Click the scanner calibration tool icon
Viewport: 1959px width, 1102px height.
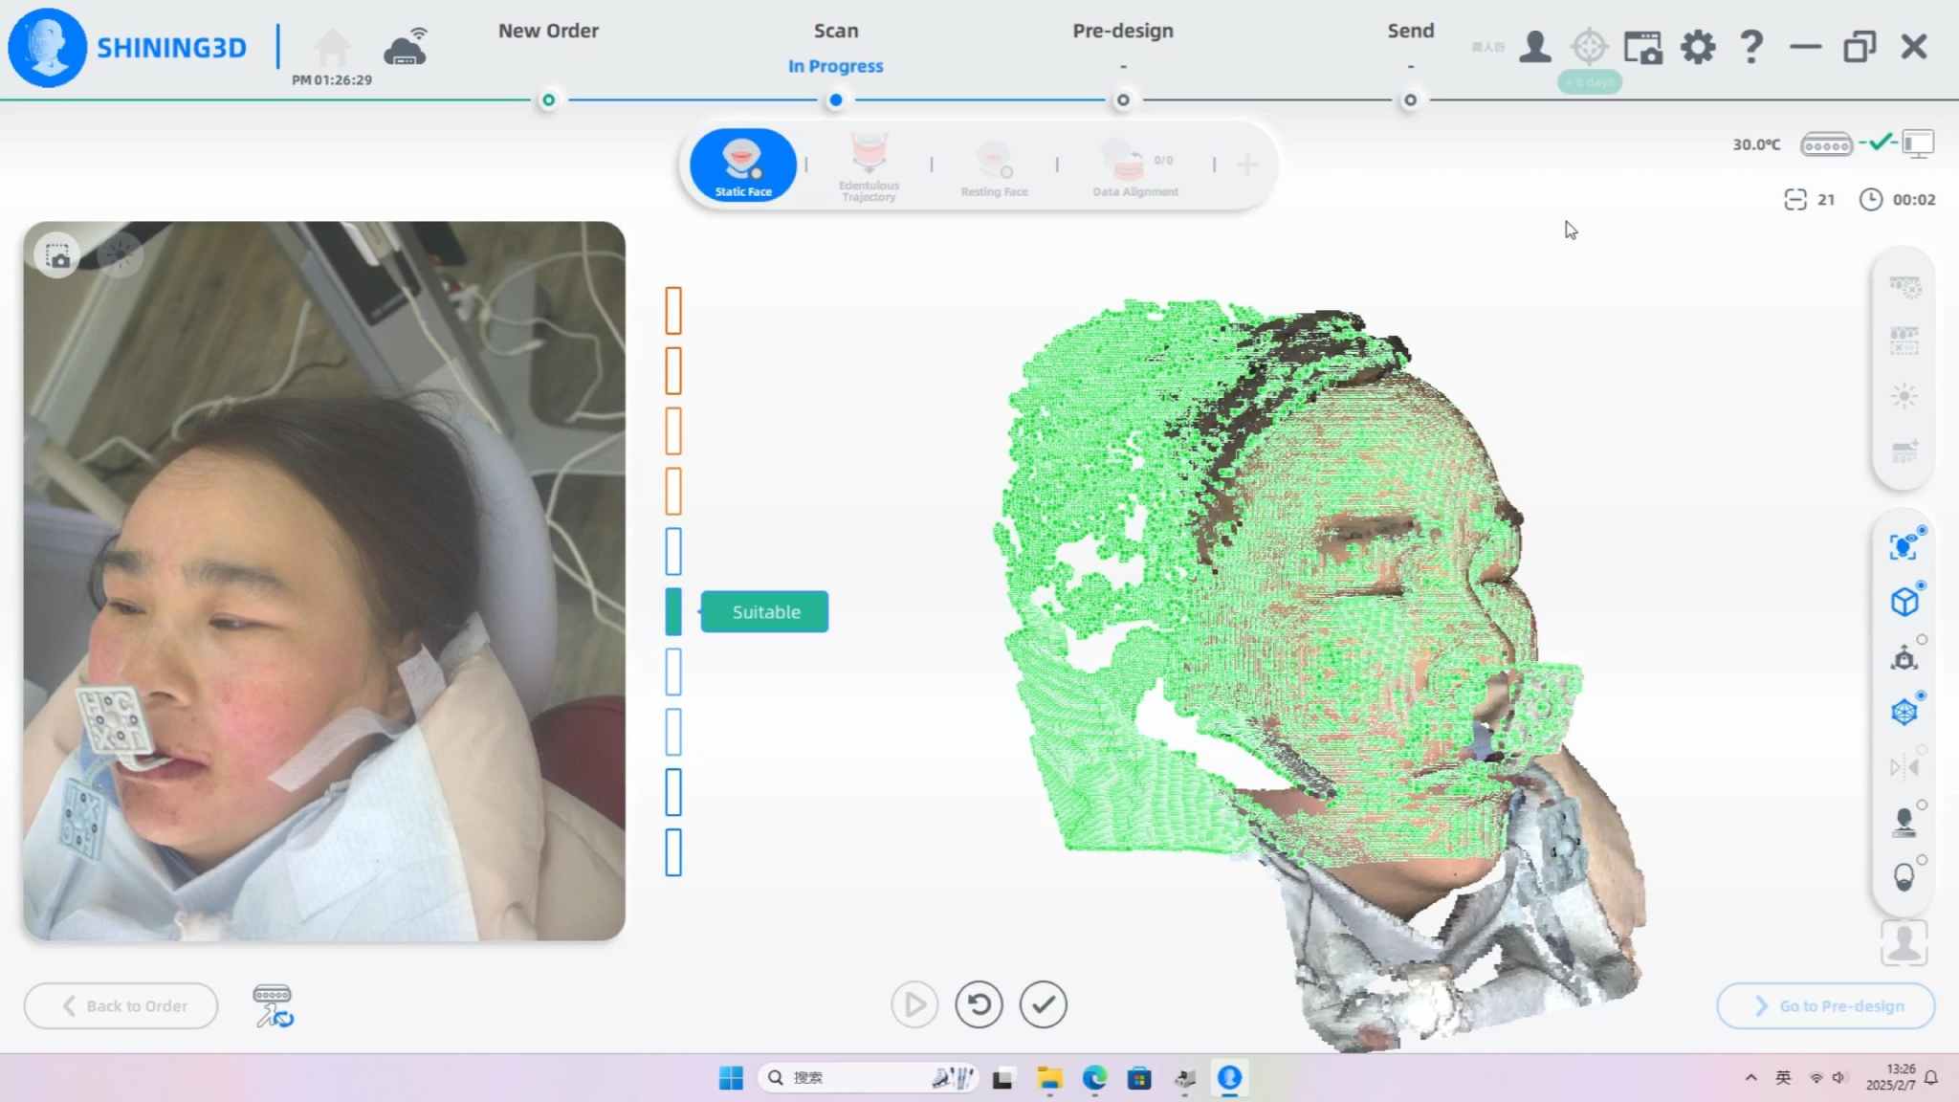point(273,1006)
